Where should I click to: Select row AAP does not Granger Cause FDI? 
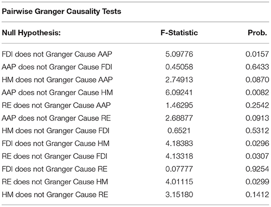click(x=136, y=67)
